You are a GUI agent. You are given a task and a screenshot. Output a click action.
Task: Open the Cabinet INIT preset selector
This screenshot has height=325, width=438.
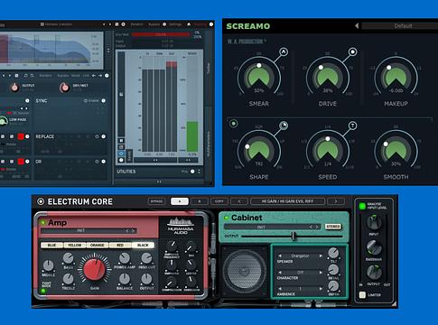[273, 227]
